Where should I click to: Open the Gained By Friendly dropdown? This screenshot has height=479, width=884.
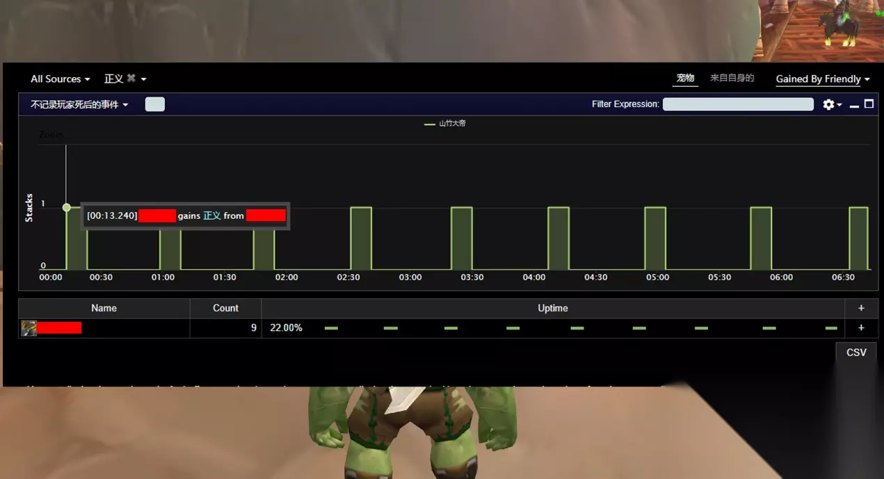click(x=823, y=79)
